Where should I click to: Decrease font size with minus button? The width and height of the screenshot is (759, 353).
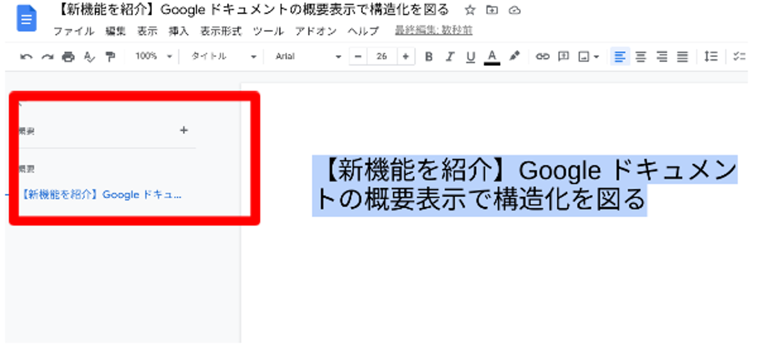pos(358,56)
